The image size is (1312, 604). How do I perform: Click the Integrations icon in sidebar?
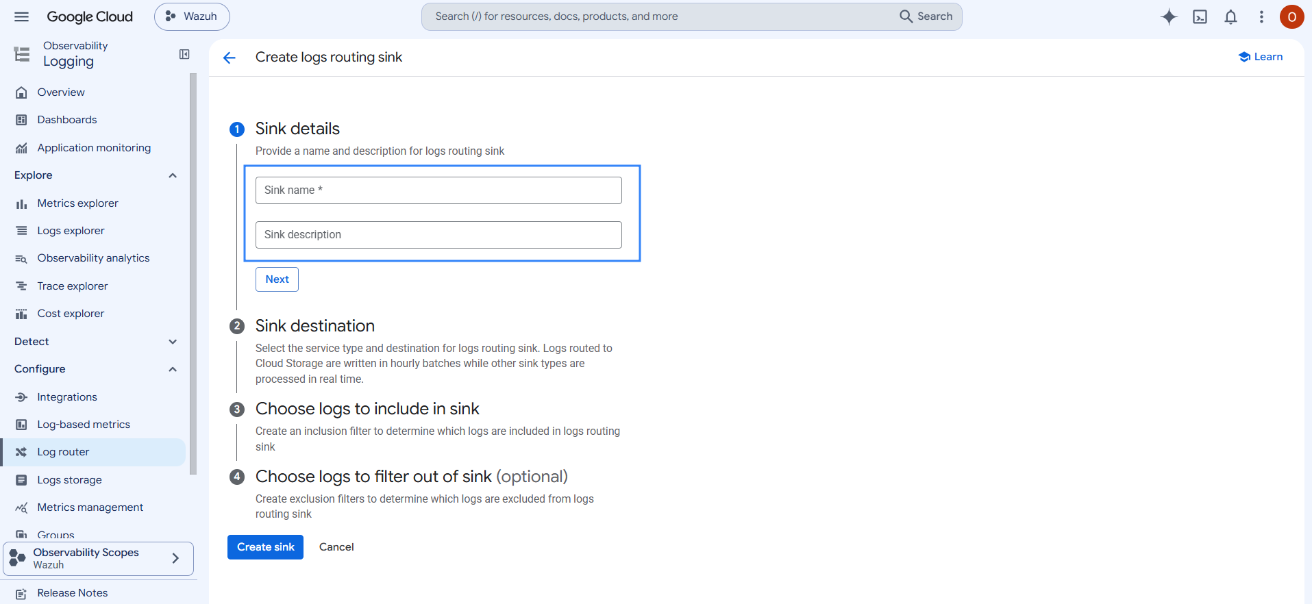point(22,397)
